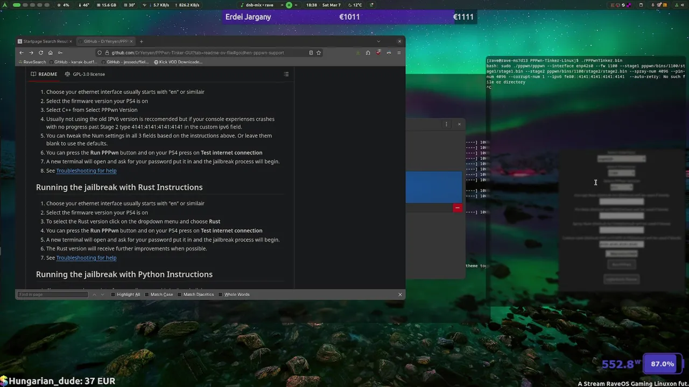Open the Select Interface dropdown in PPPwn Tinker
This screenshot has height=387, width=689.
pos(621,159)
